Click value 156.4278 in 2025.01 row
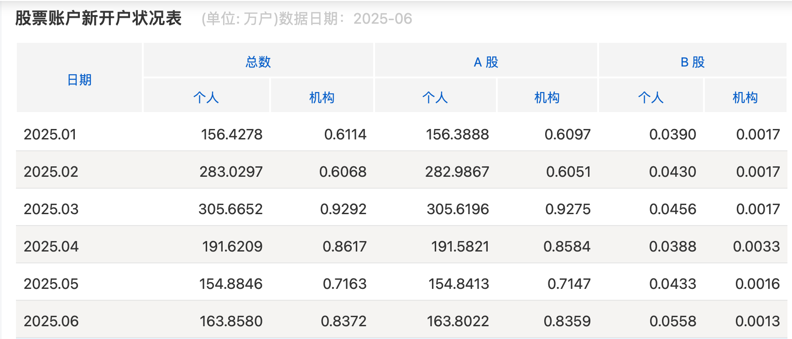Image resolution: width=792 pixels, height=339 pixels. (232, 134)
